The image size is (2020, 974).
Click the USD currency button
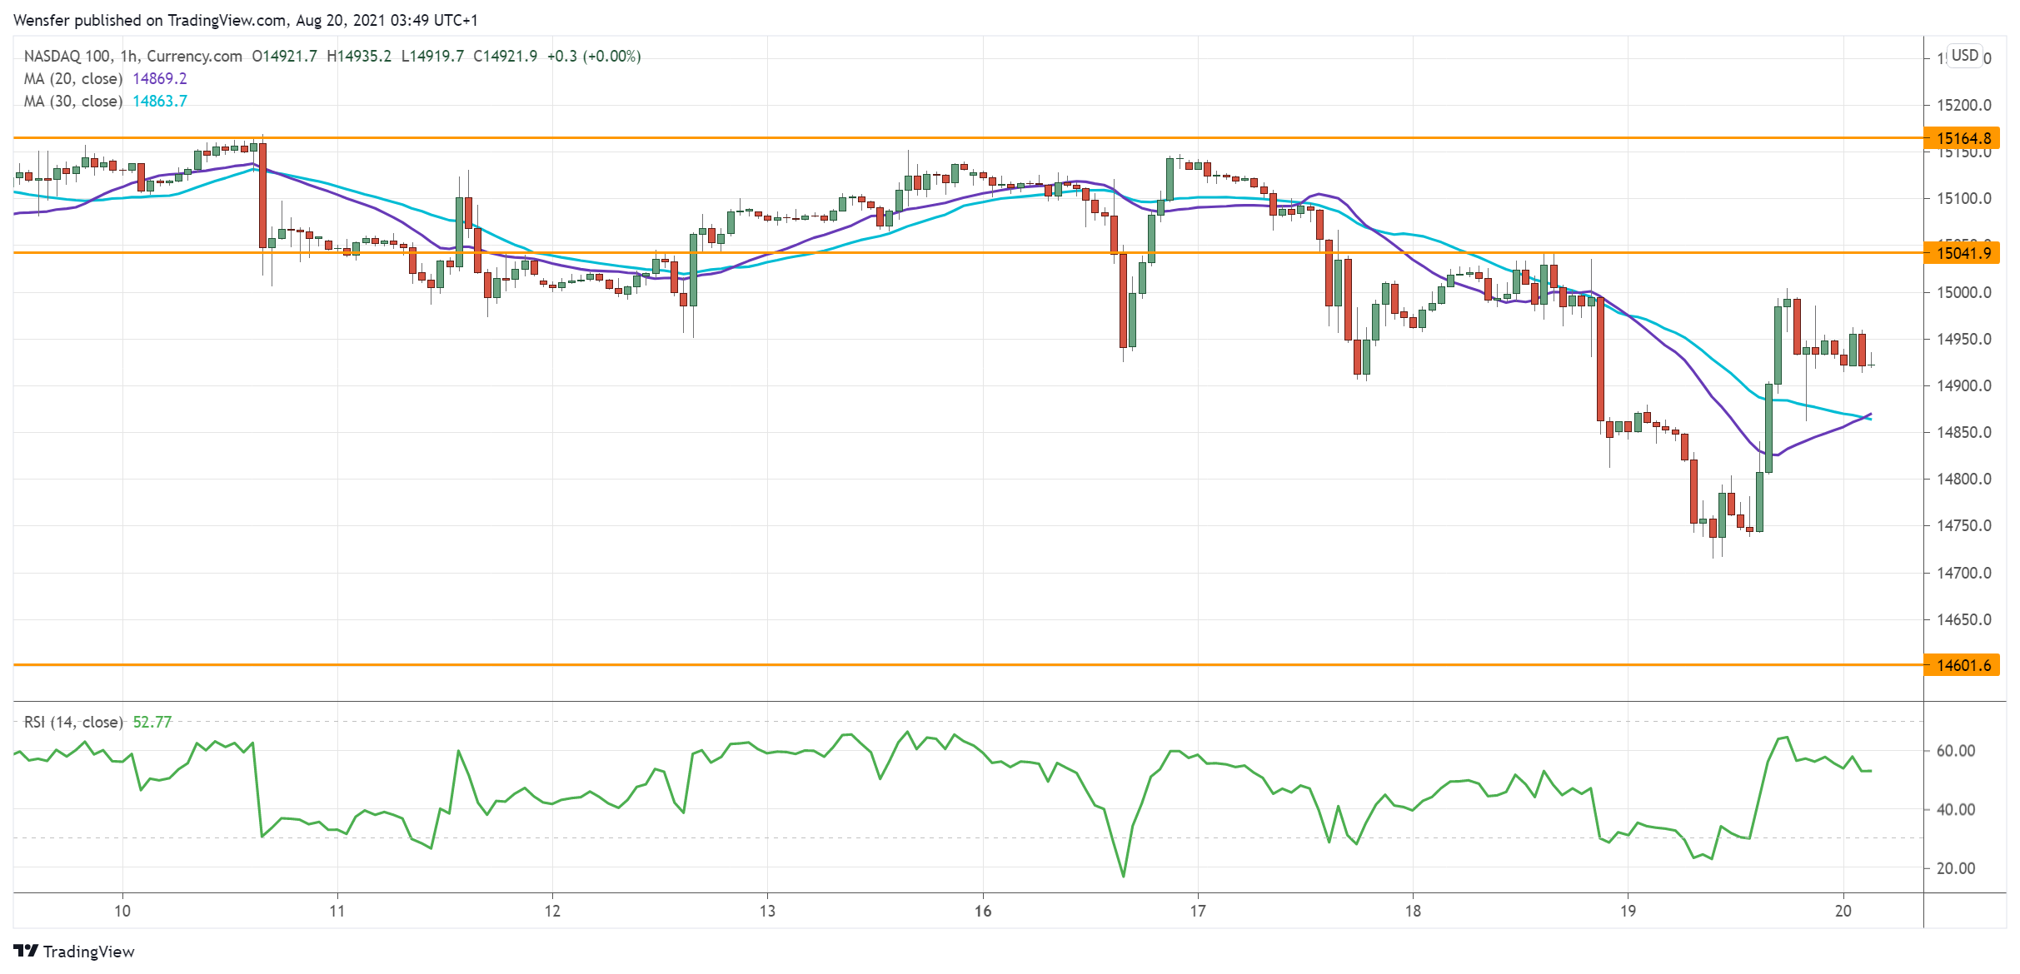pyautogui.click(x=1964, y=56)
